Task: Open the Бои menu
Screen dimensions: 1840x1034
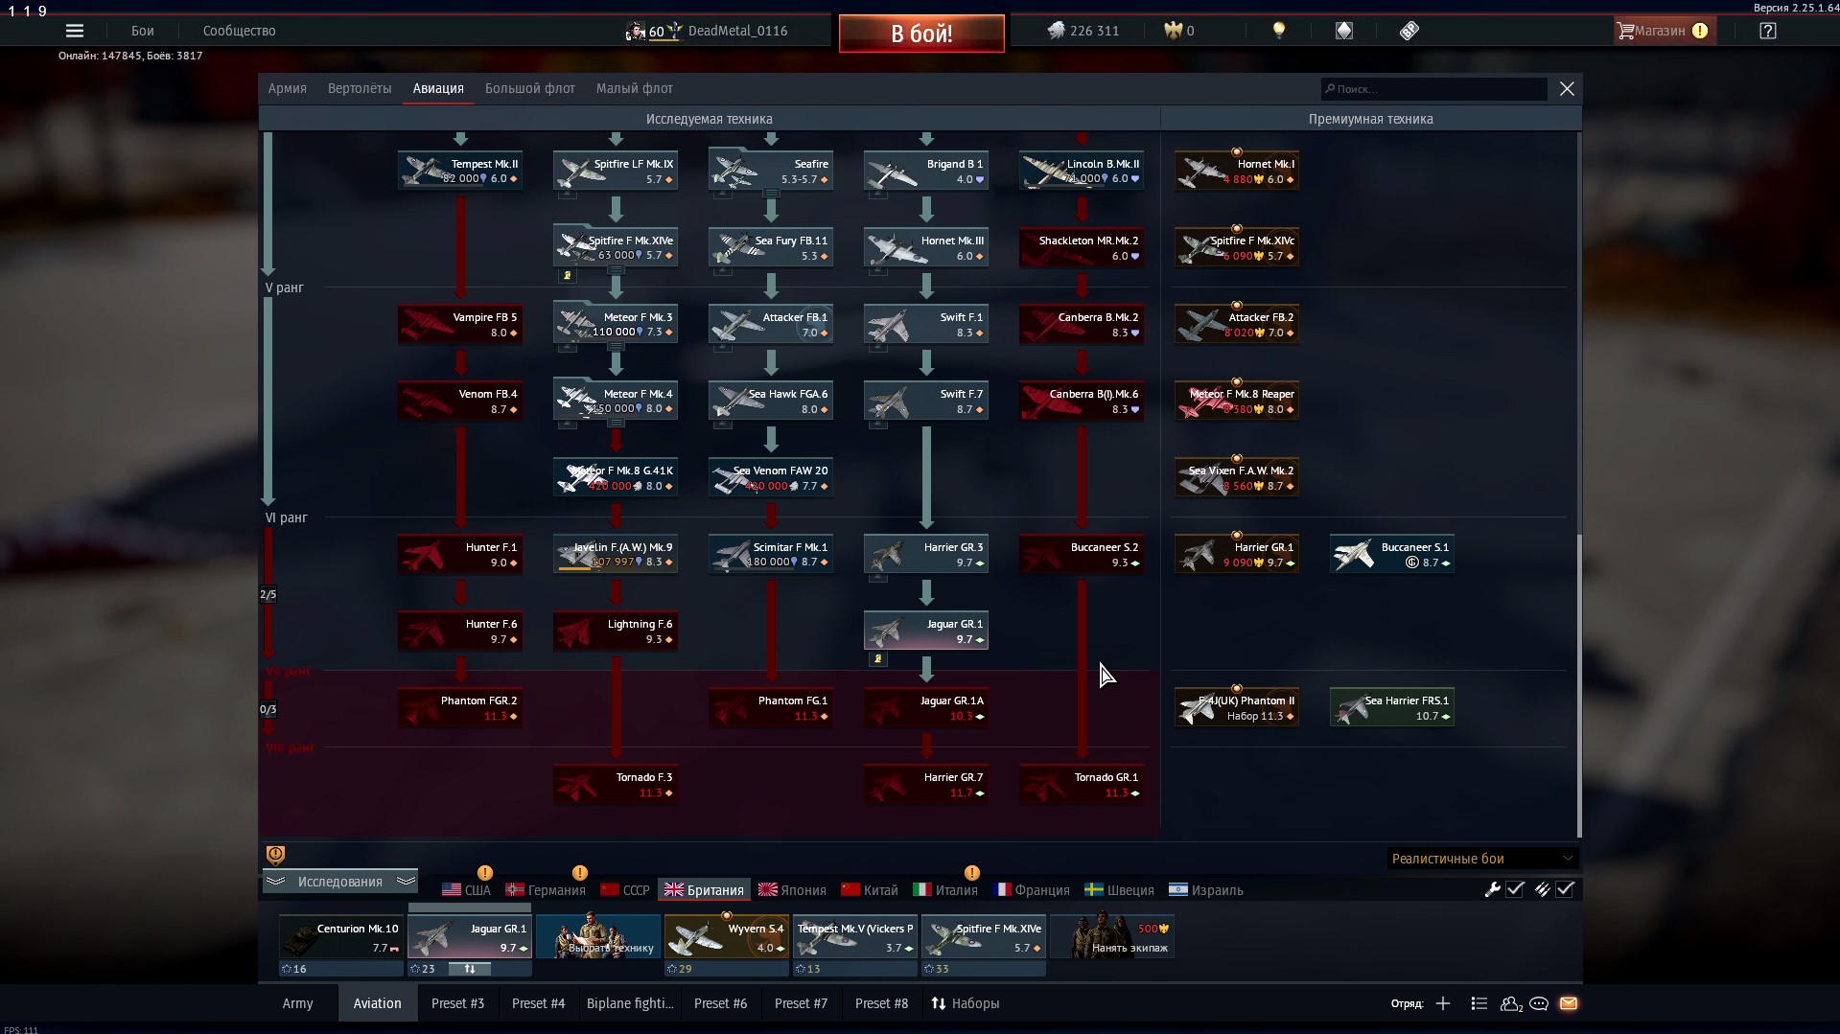Action: click(143, 31)
